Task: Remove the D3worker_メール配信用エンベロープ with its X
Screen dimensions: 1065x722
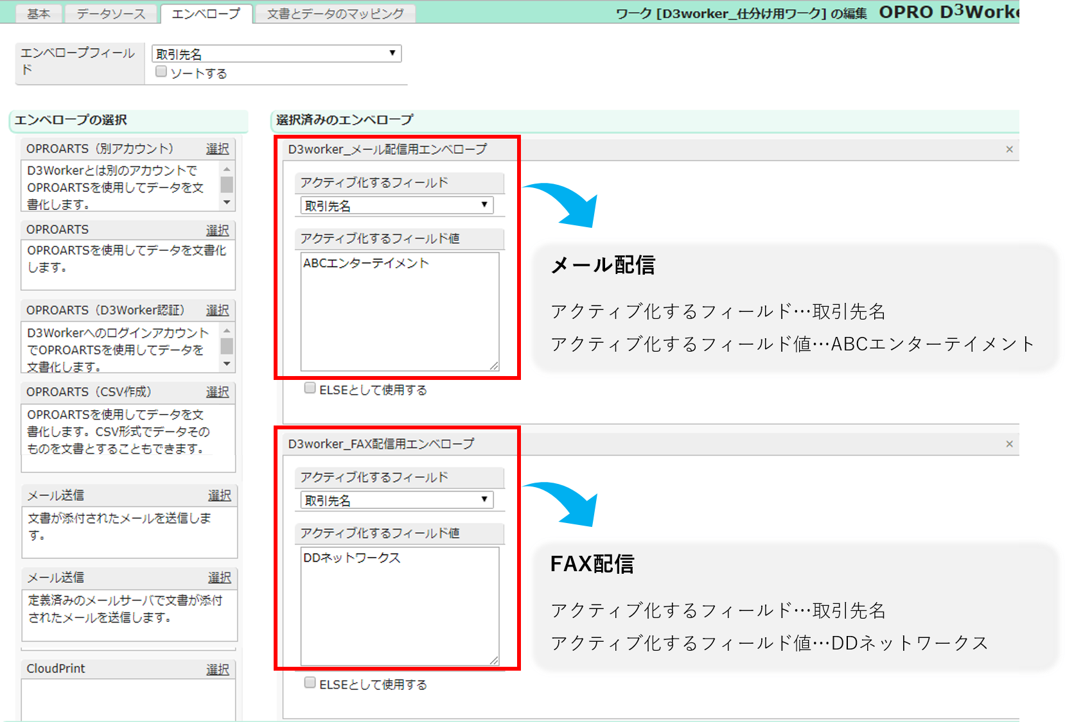Action: [x=1009, y=150]
